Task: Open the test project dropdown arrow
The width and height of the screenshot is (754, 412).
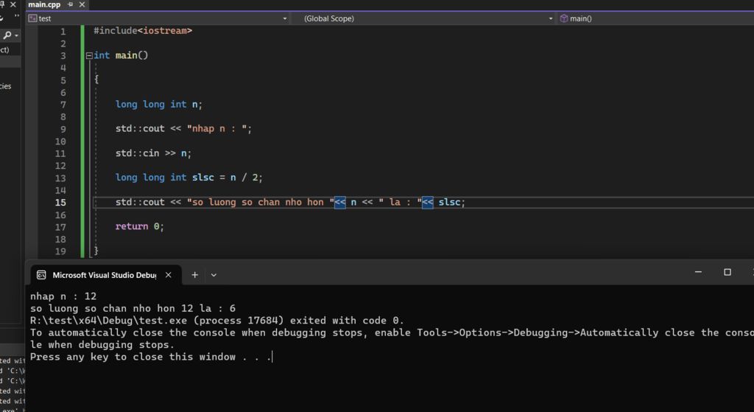Action: 285,18
